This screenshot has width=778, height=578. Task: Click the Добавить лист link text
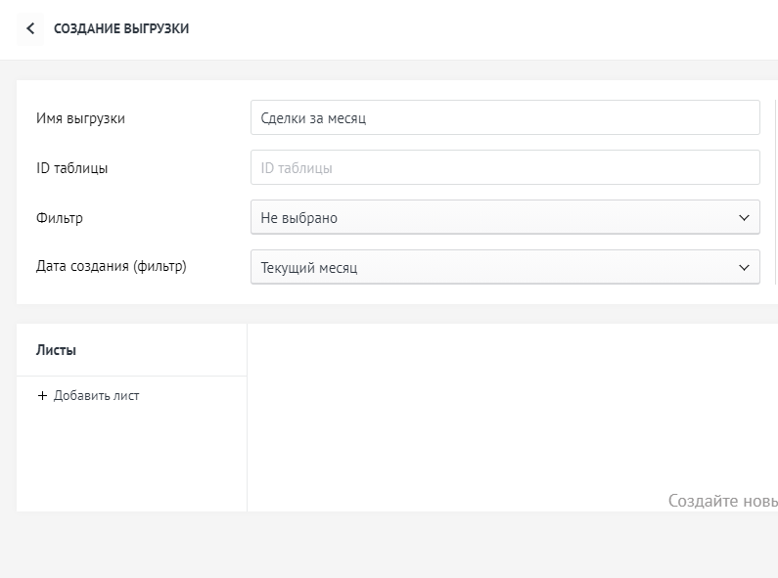point(97,396)
